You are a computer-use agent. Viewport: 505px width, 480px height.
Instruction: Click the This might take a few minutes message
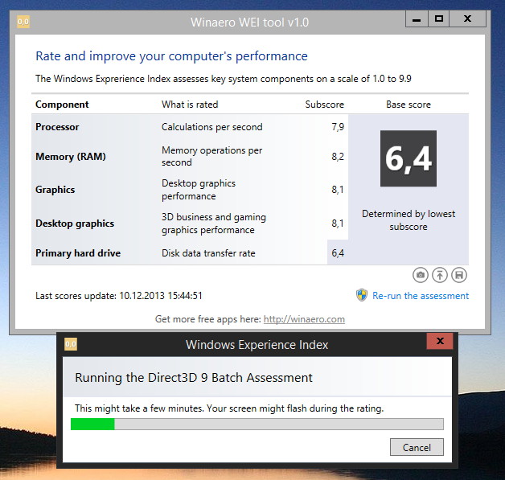coord(229,408)
